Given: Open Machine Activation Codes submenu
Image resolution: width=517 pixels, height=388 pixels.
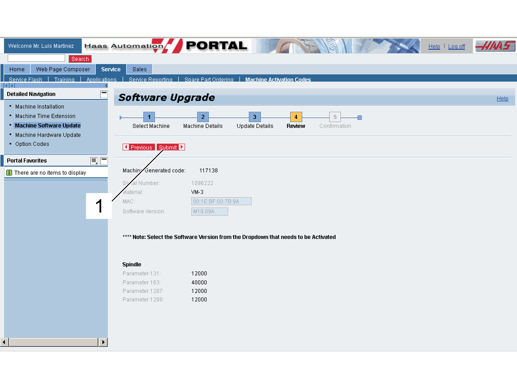Looking at the screenshot, I should 278,79.
